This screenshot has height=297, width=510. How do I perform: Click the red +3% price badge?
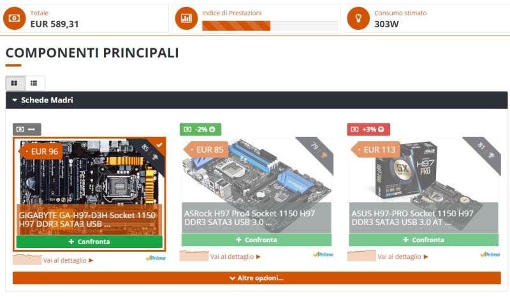368,129
